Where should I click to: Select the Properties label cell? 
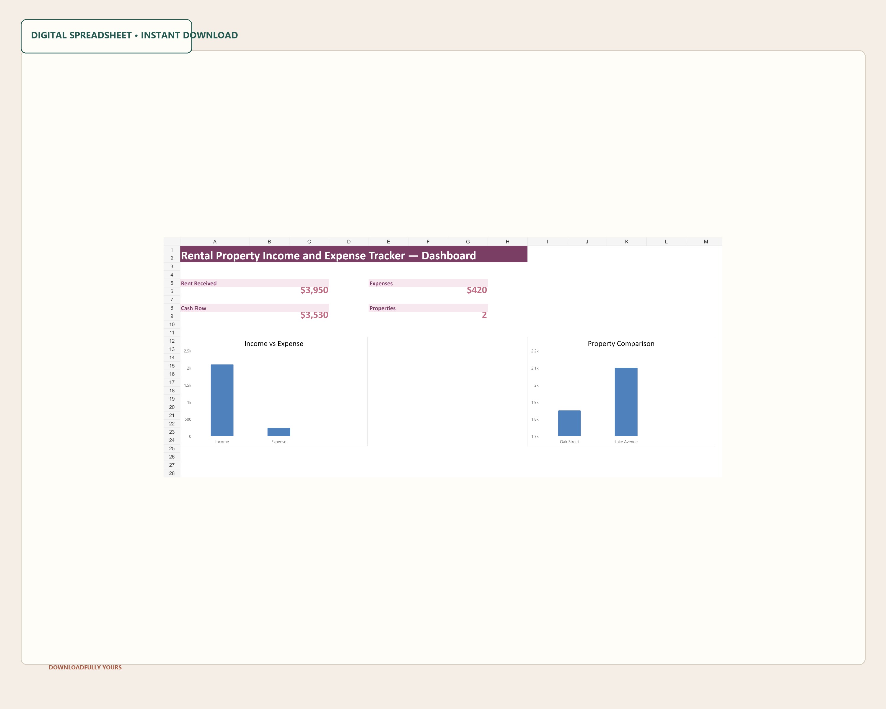point(428,308)
